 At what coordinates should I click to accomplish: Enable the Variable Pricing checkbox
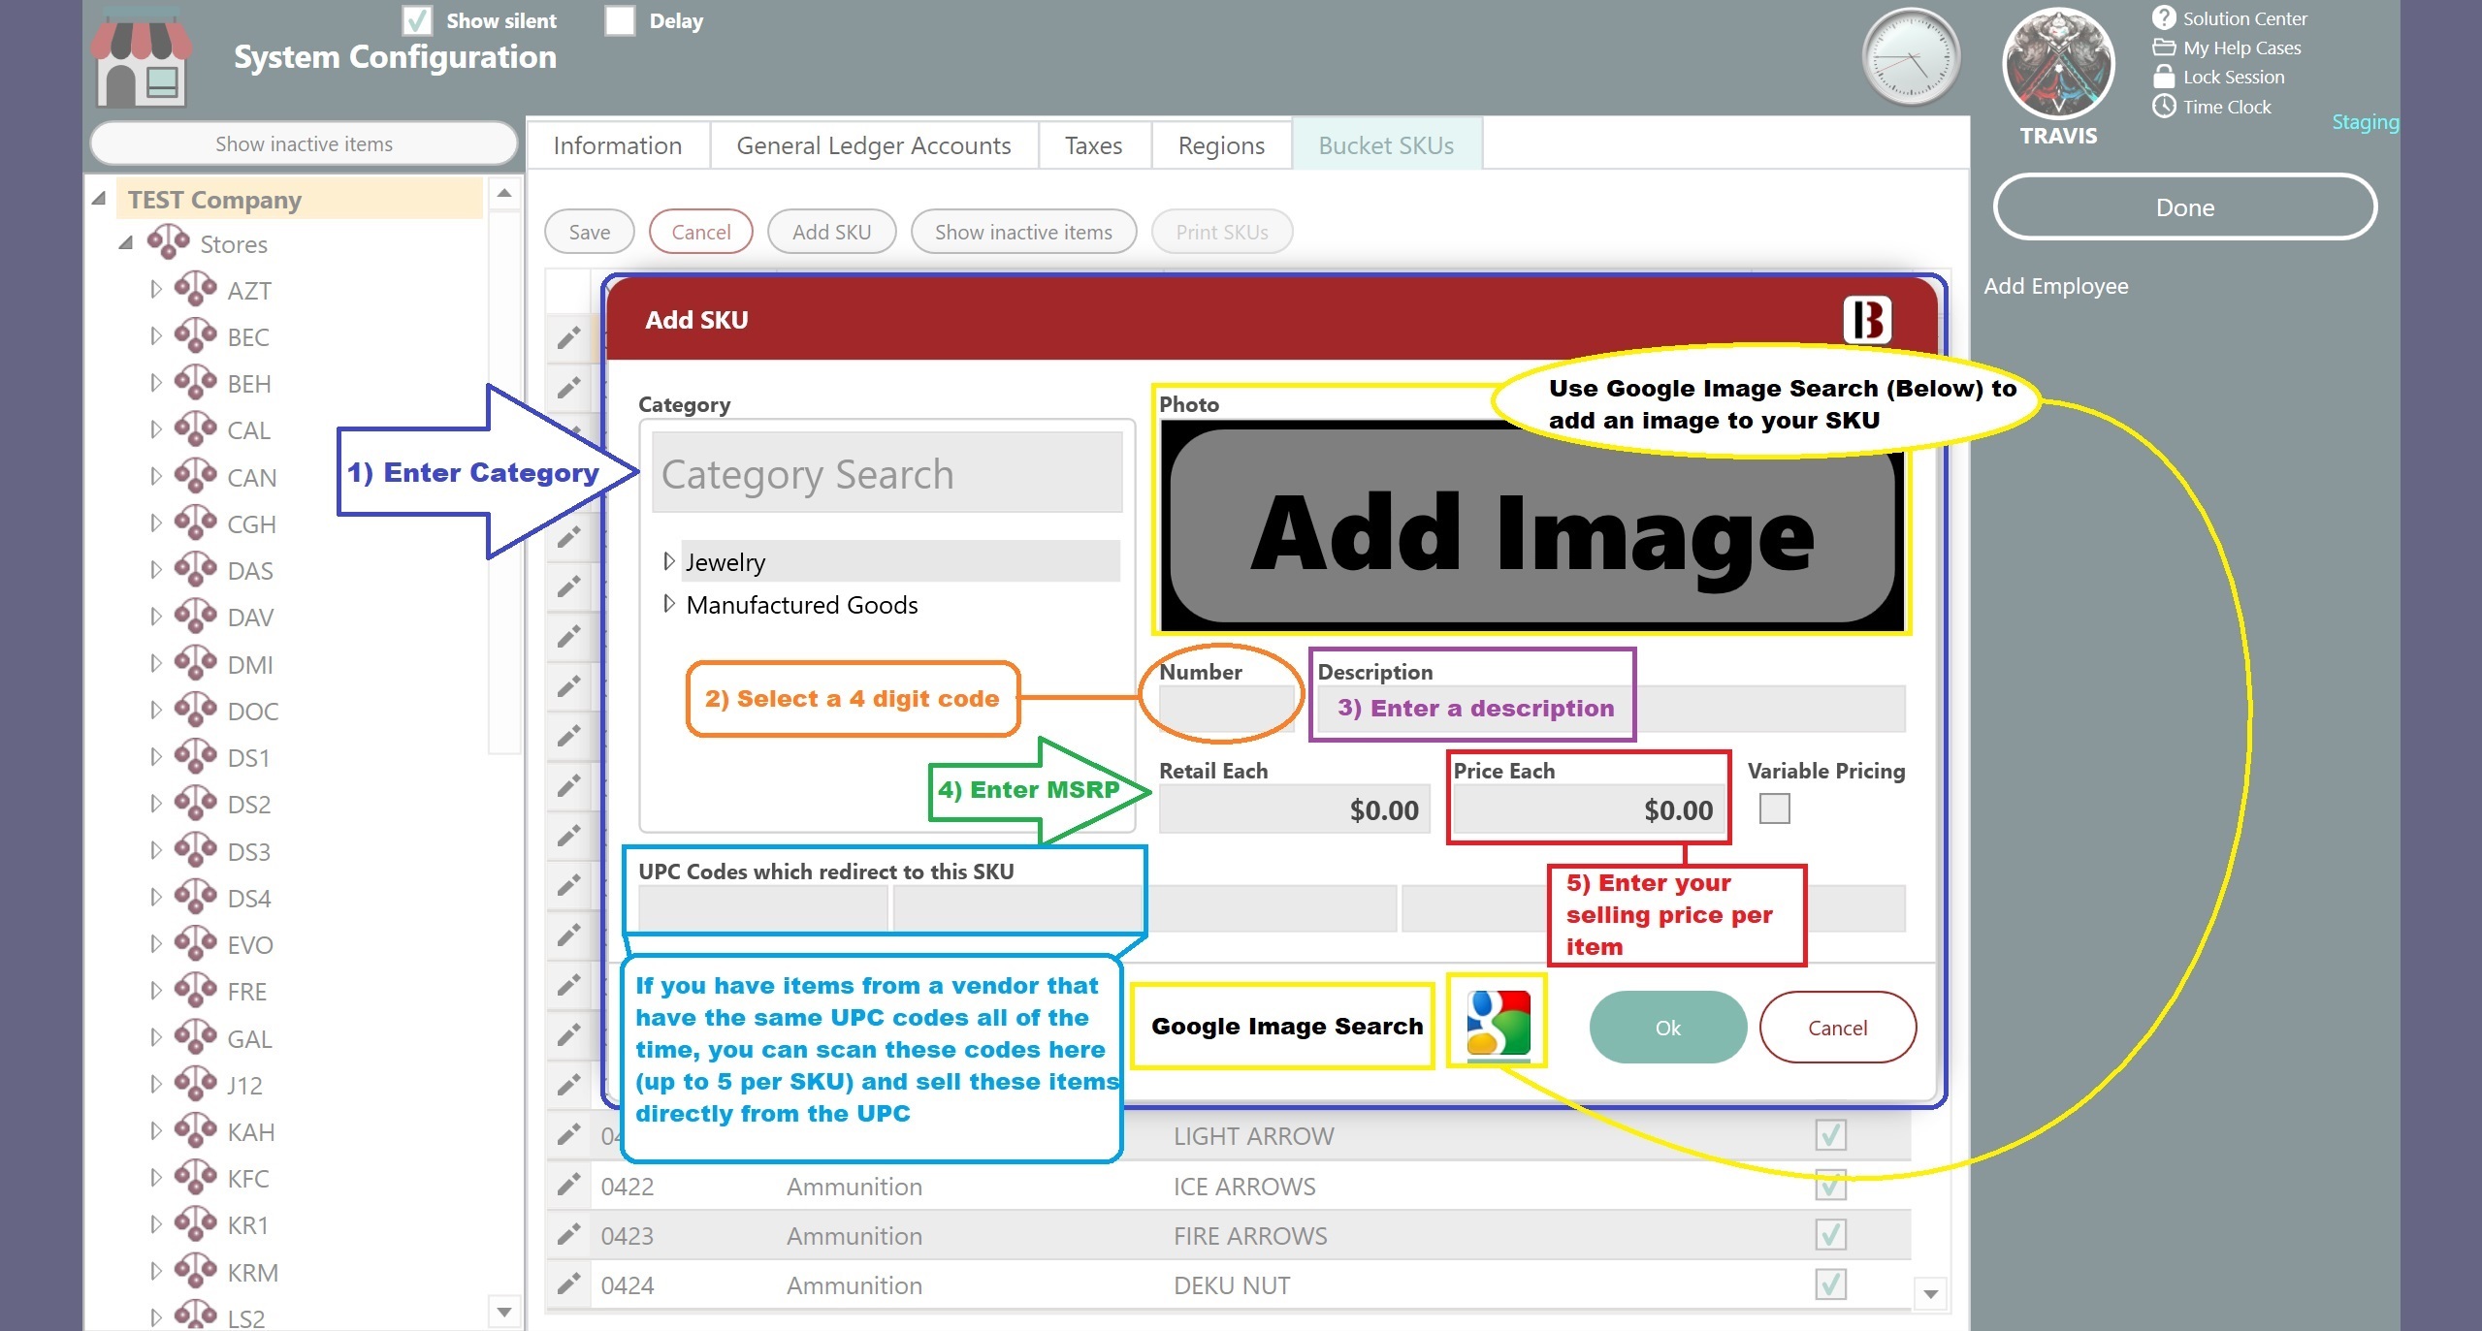click(x=1774, y=808)
